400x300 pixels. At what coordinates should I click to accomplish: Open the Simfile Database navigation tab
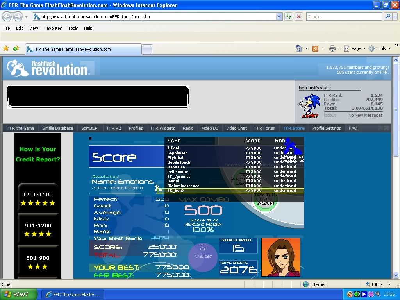coord(57,128)
